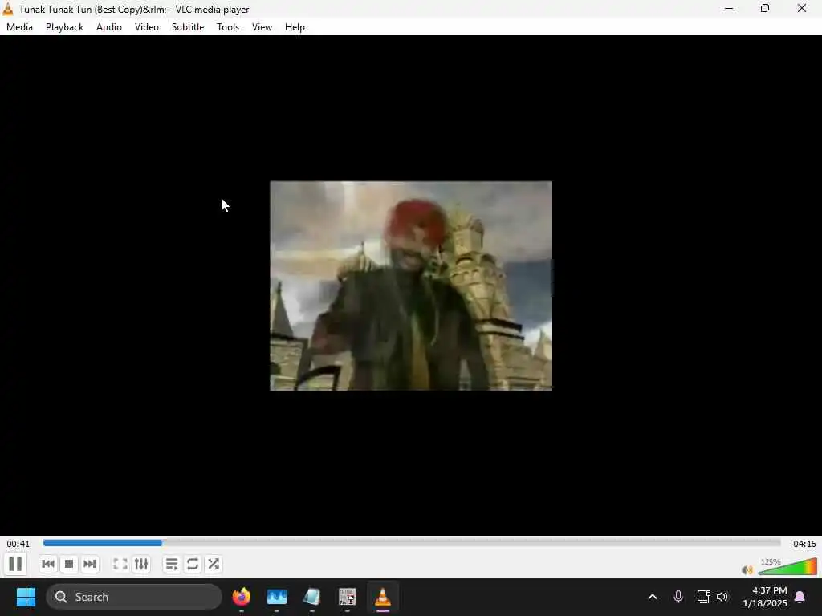Click the elapsed time 00:41 label
Viewport: 822px width, 616px height.
pyautogui.click(x=18, y=544)
